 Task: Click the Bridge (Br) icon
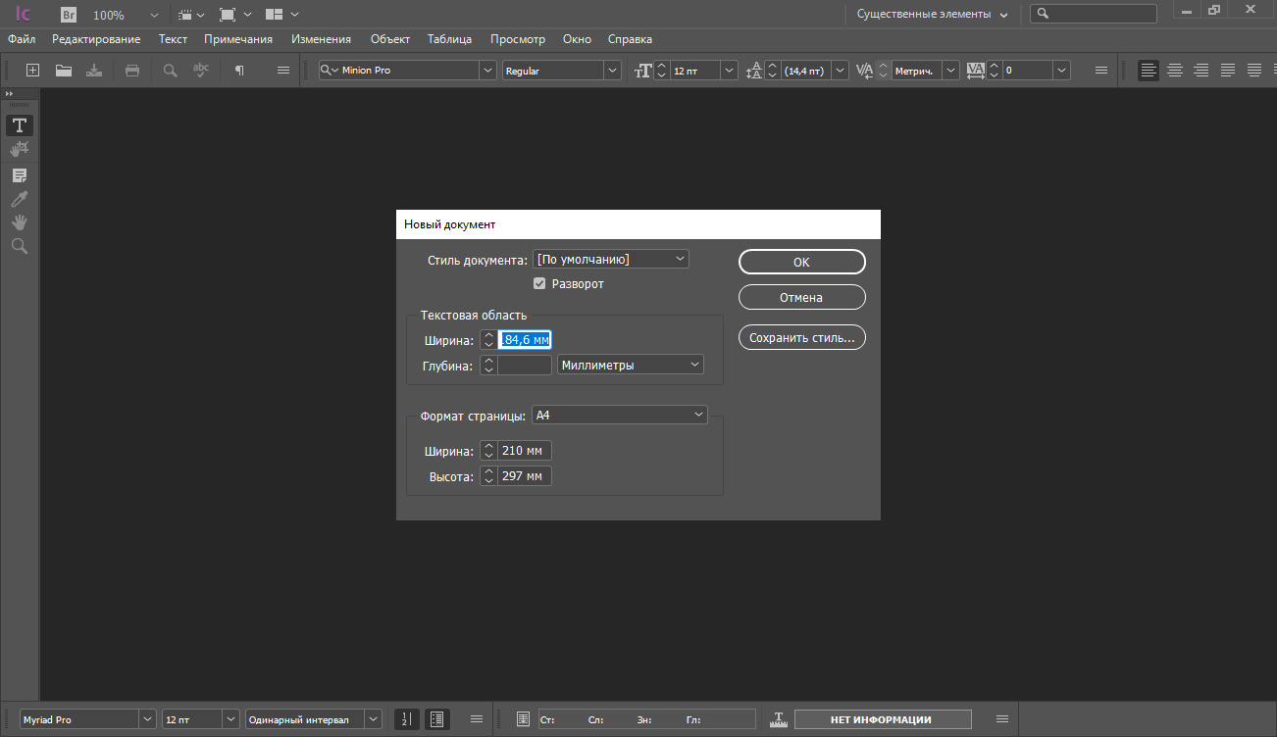(x=69, y=15)
